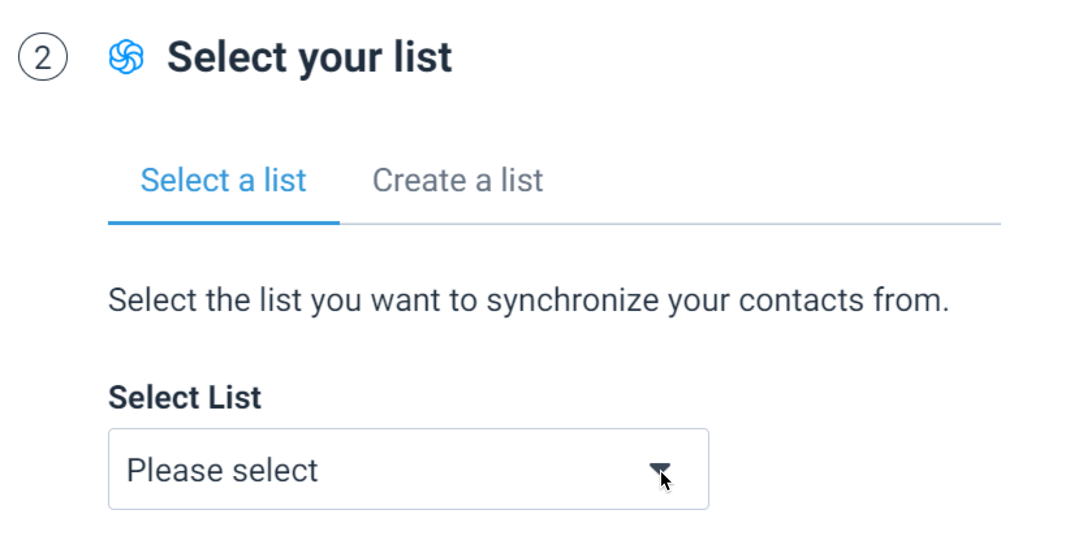Switch to the "Create a list" tab

458,180
